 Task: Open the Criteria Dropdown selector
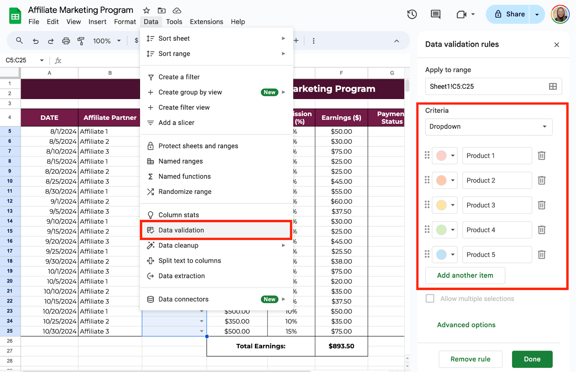489,127
